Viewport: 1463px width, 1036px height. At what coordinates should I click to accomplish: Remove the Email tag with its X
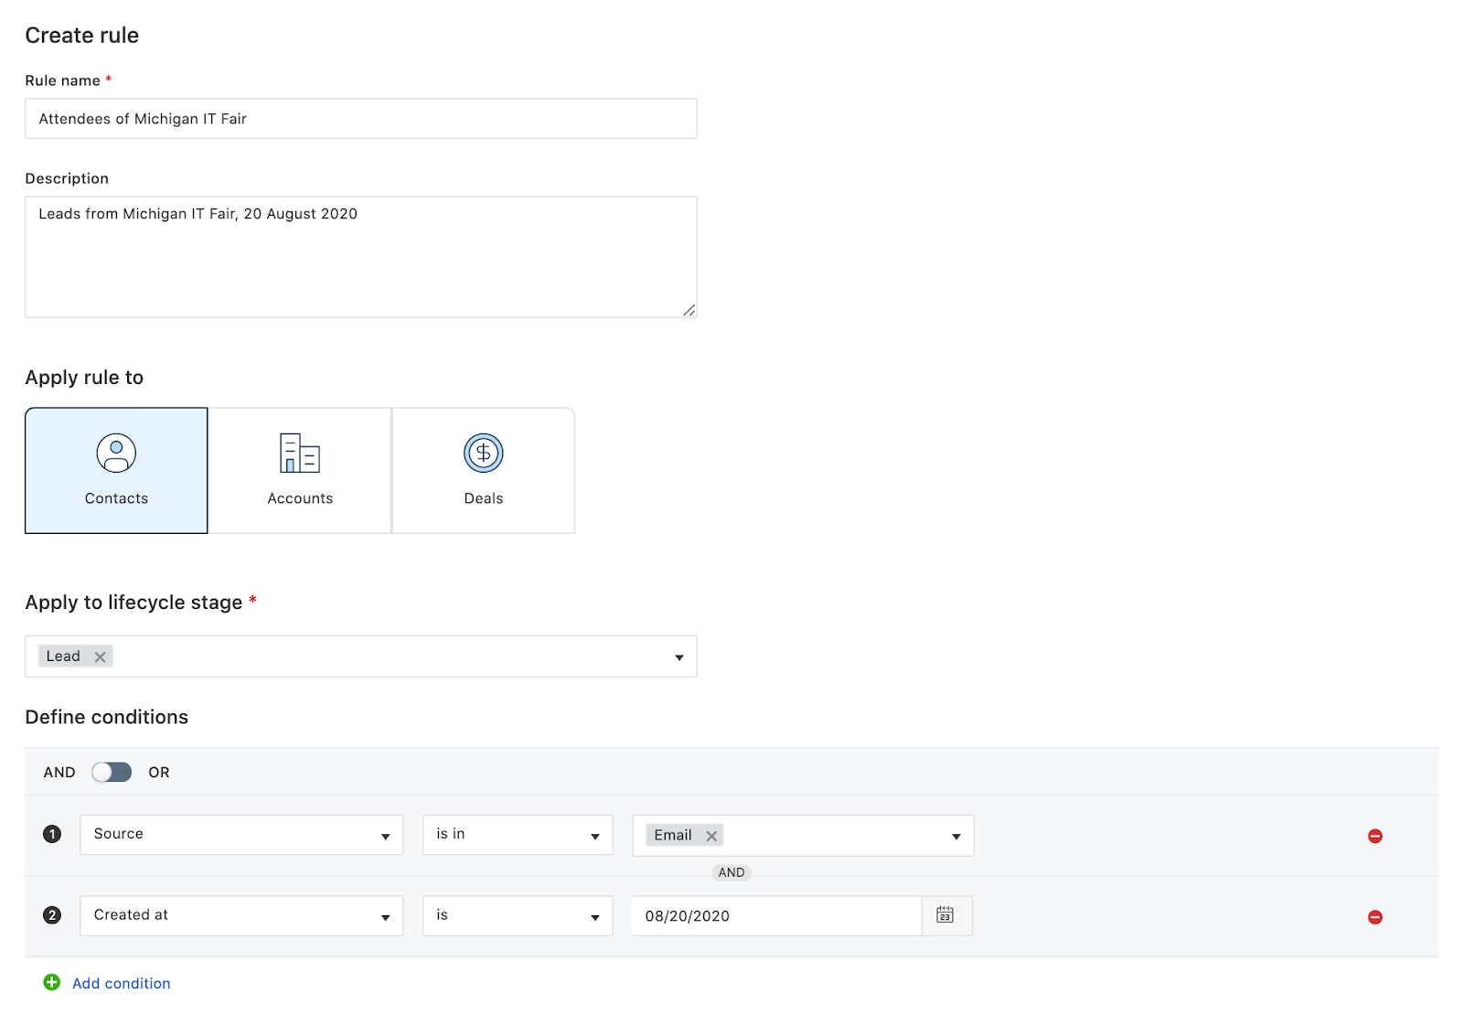(711, 836)
